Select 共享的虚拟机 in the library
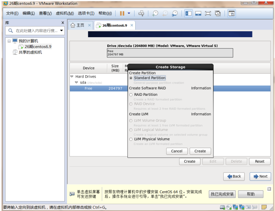 coord(30,52)
